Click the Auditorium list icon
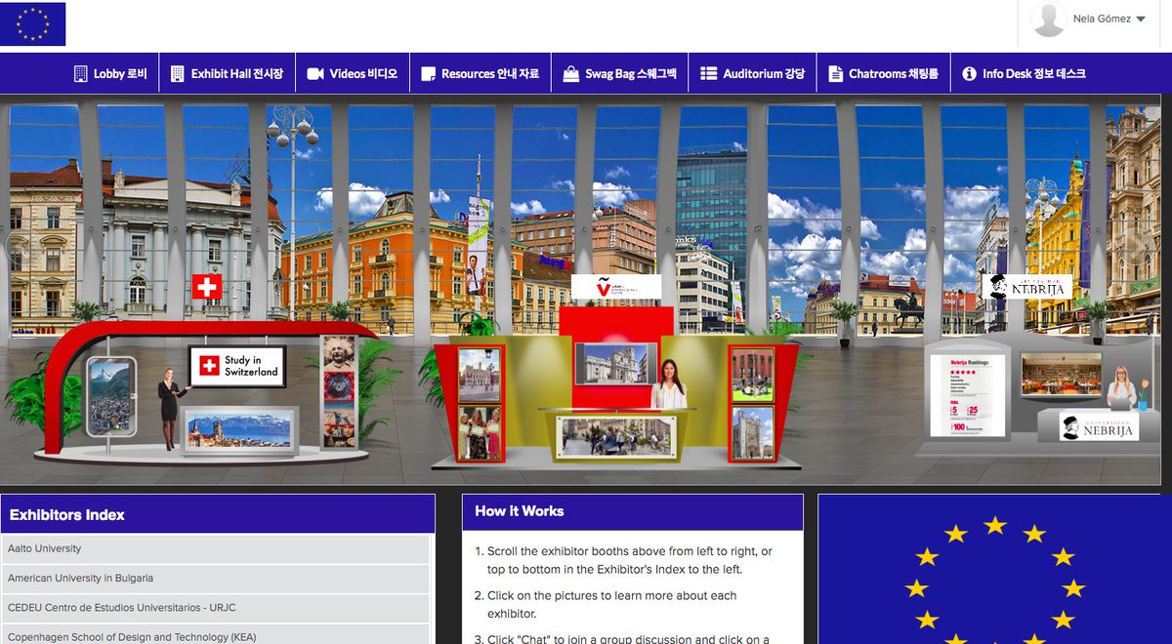The width and height of the screenshot is (1172, 644). click(708, 73)
